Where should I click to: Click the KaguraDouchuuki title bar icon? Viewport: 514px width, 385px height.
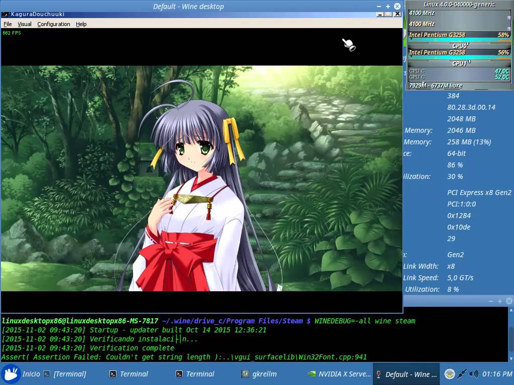click(x=6, y=15)
